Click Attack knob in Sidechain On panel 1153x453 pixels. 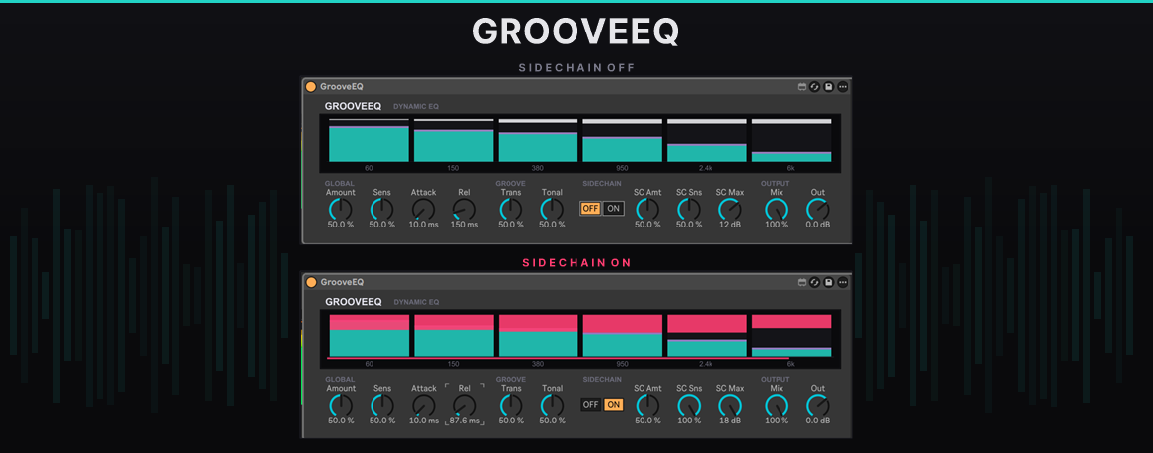424,405
